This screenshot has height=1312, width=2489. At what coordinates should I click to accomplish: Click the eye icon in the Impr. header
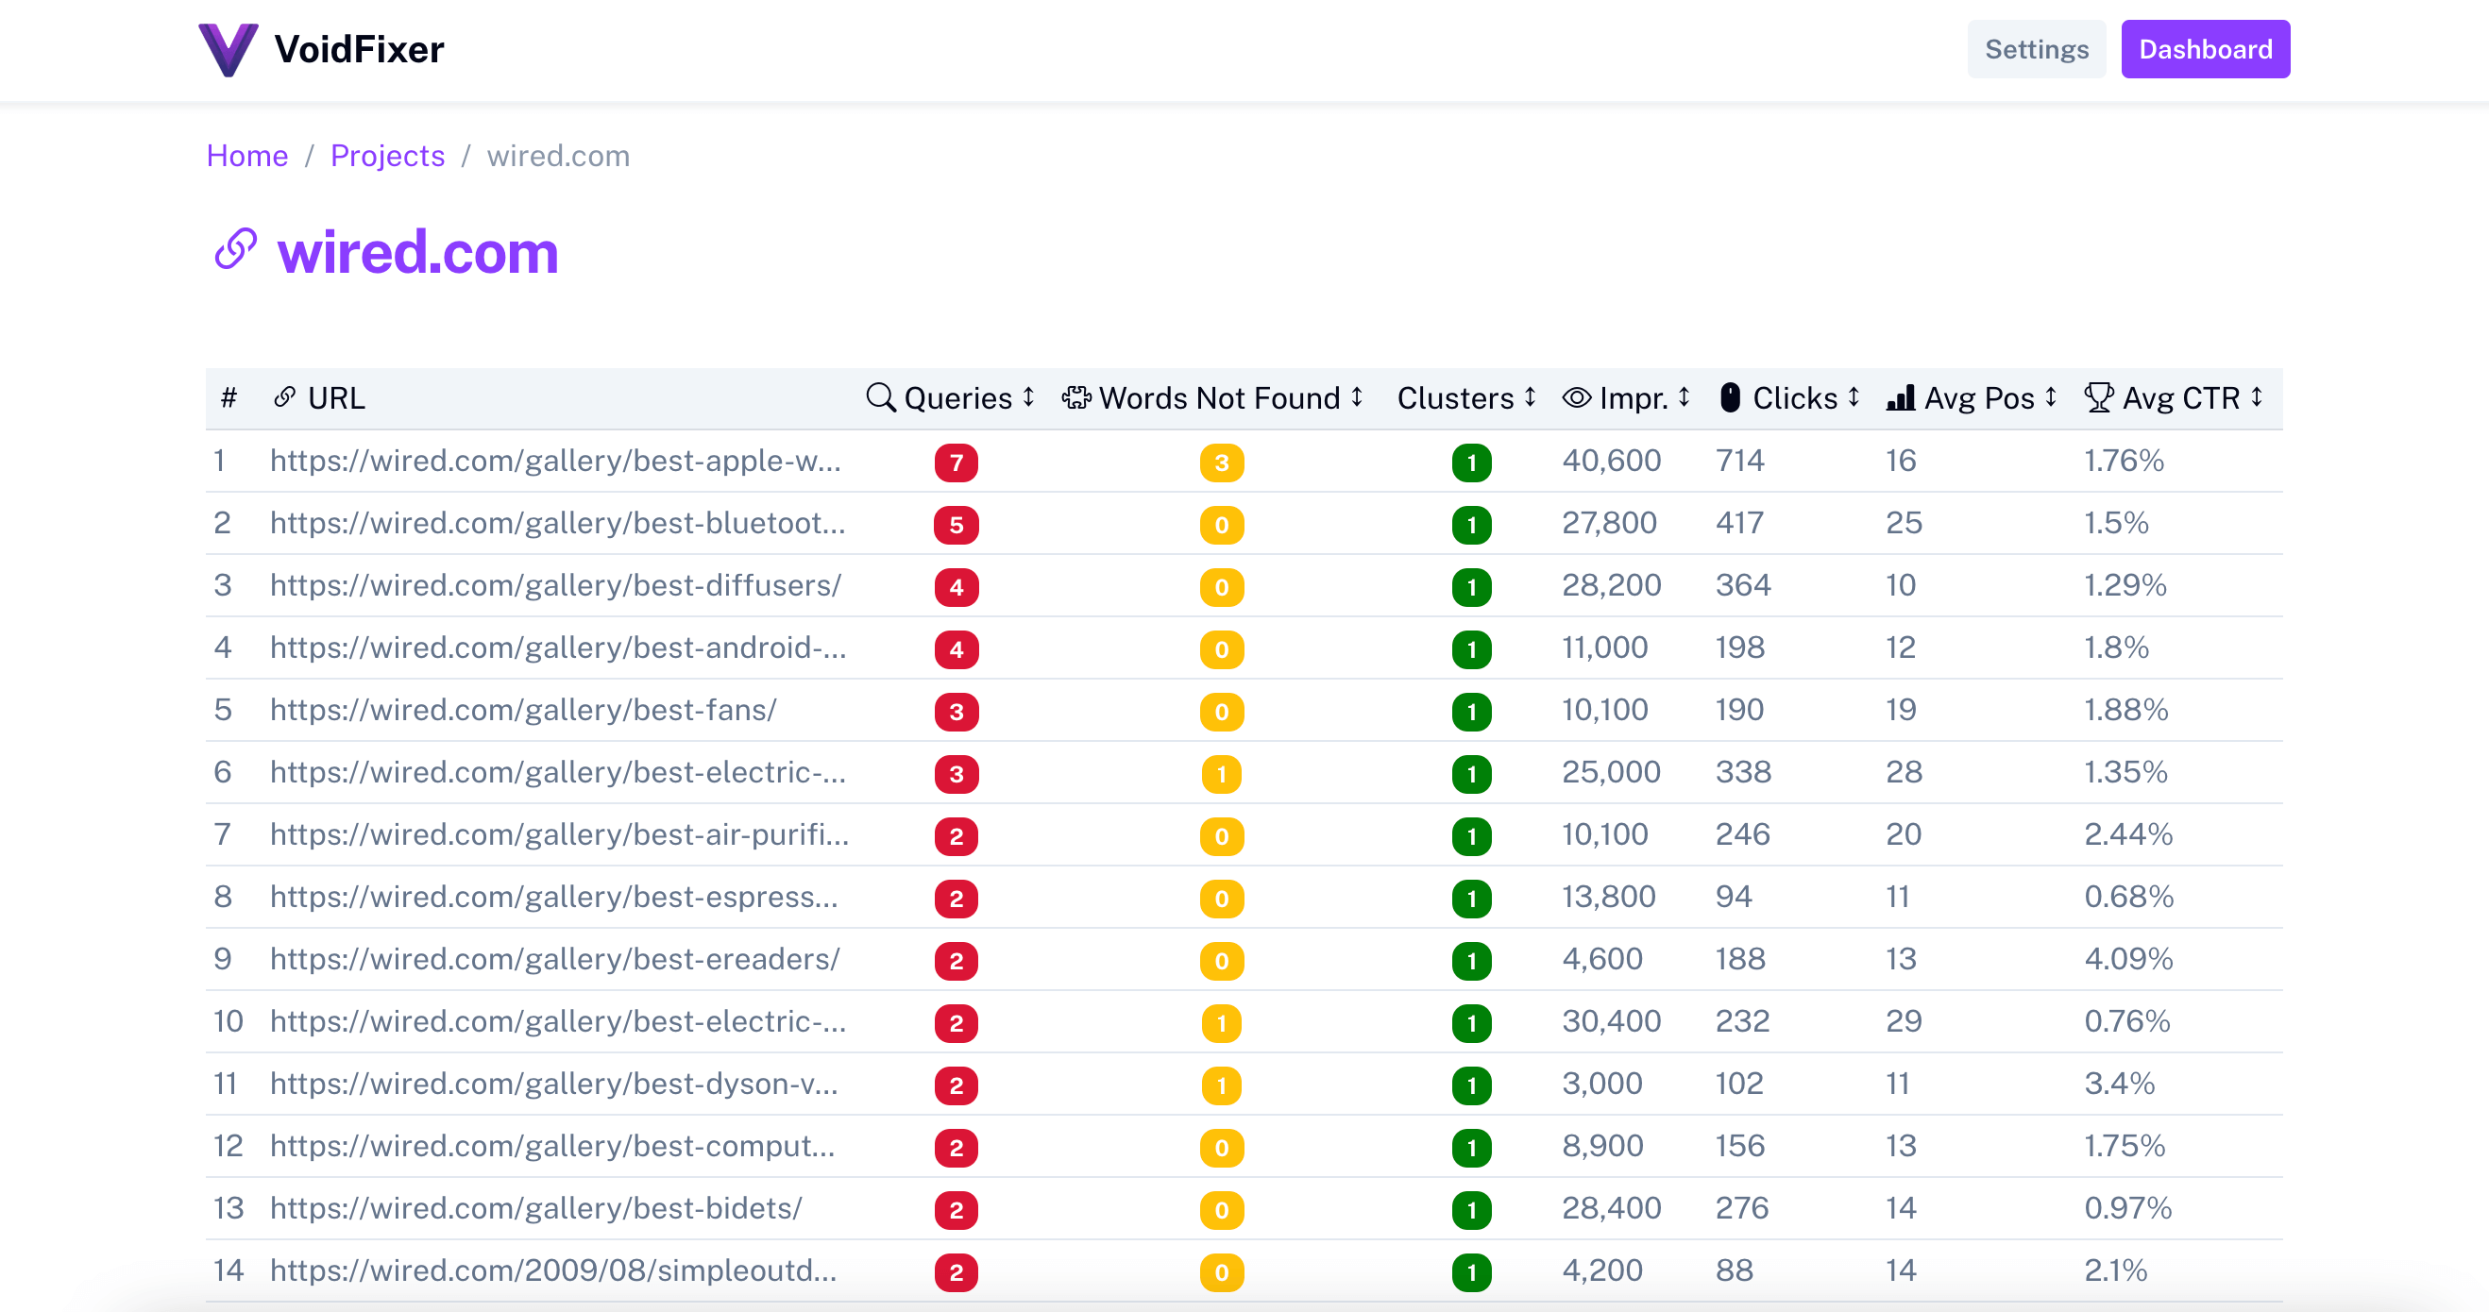point(1575,397)
